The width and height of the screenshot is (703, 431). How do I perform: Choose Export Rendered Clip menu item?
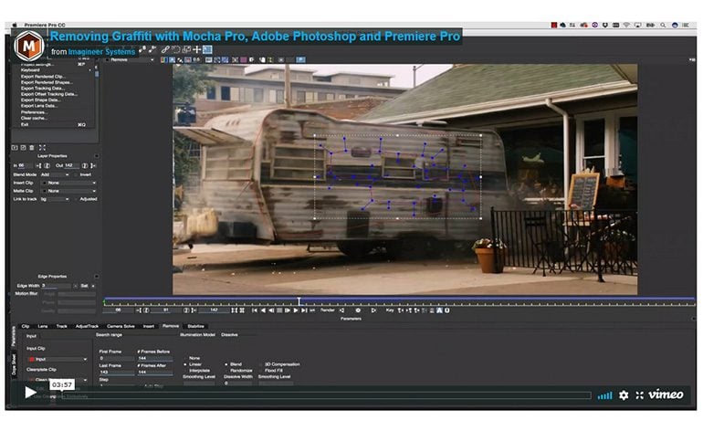point(43,77)
